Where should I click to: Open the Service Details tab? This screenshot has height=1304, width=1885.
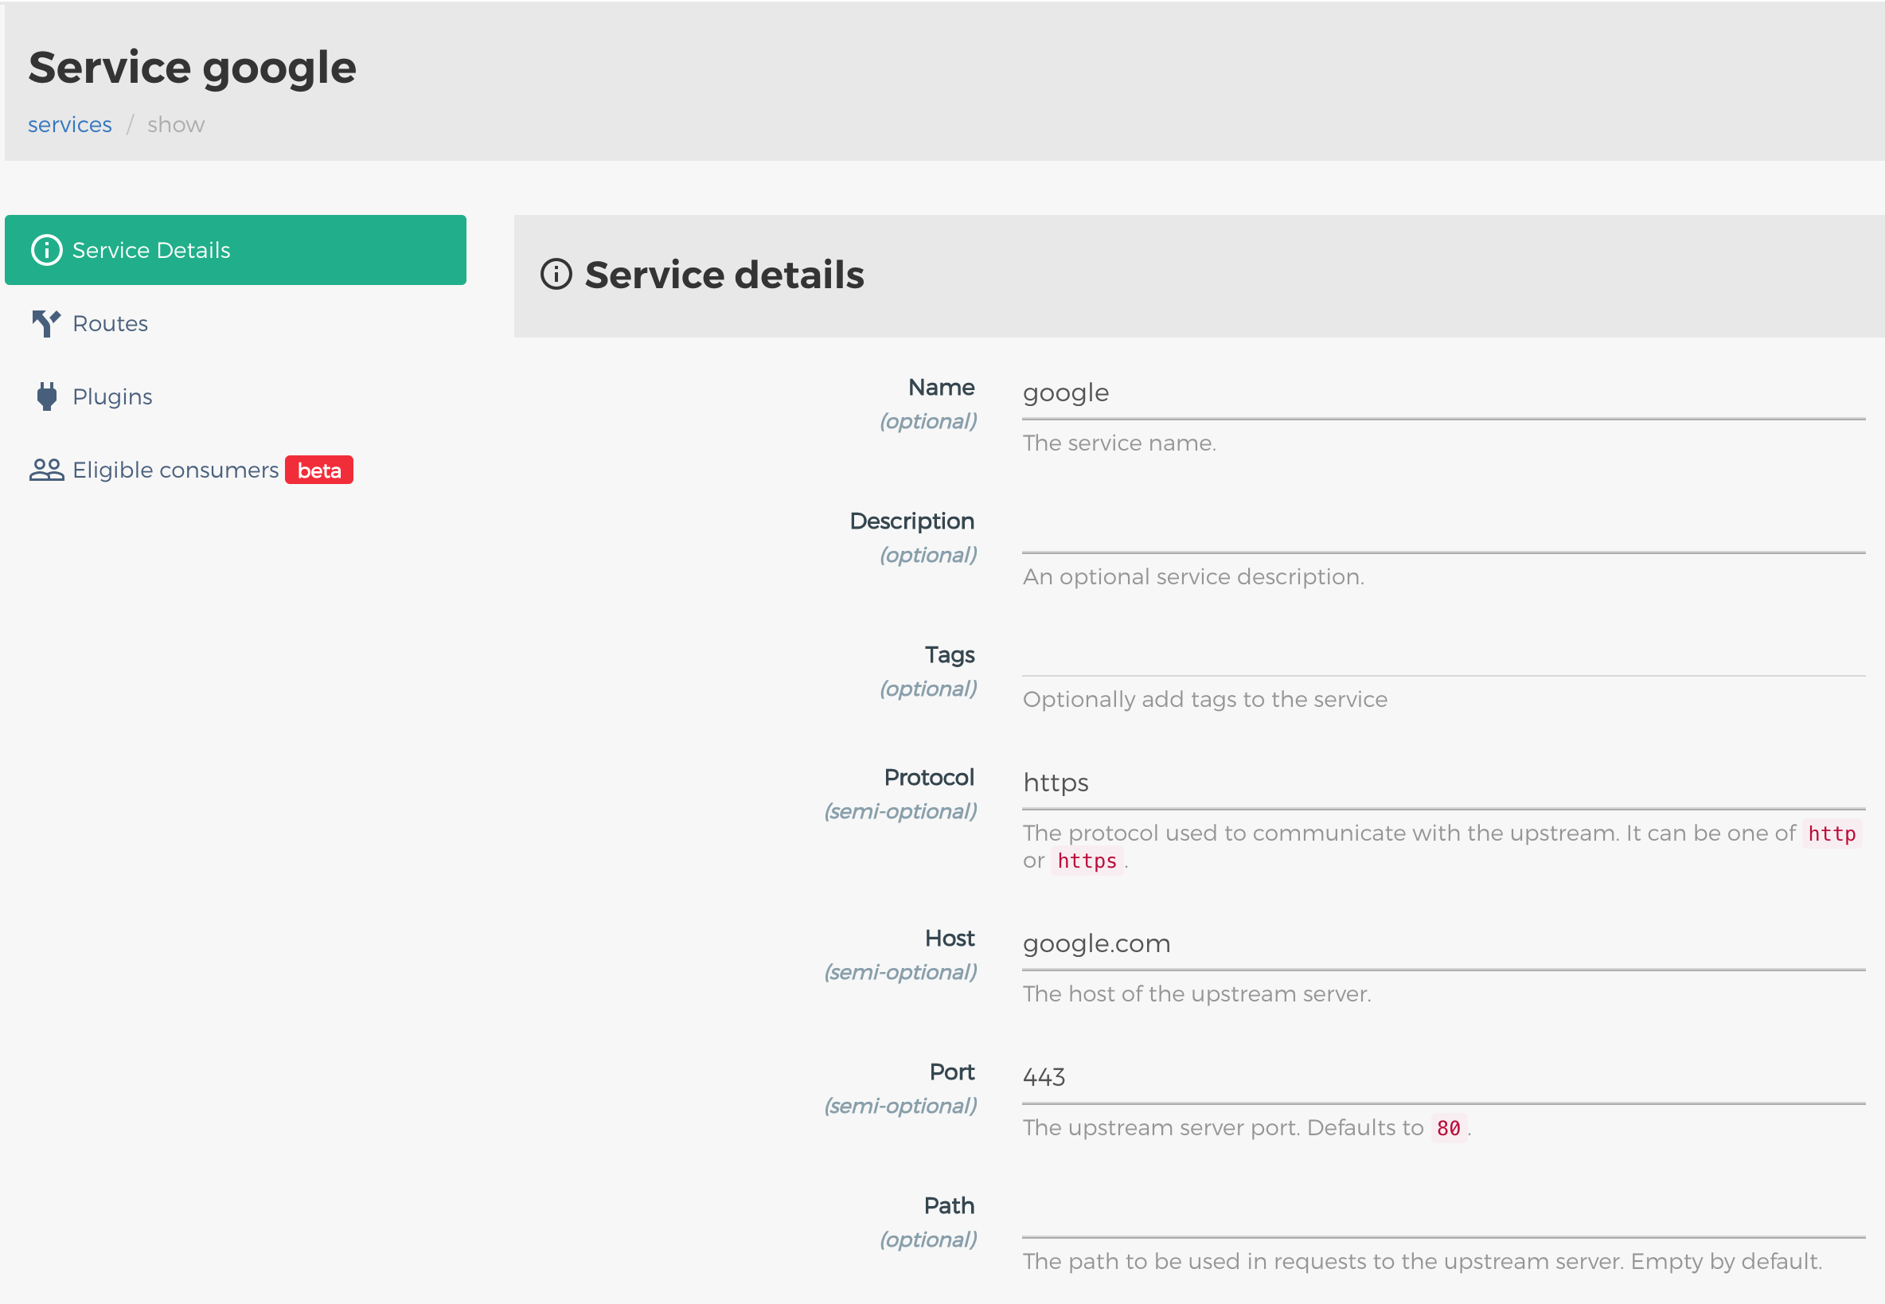click(235, 250)
